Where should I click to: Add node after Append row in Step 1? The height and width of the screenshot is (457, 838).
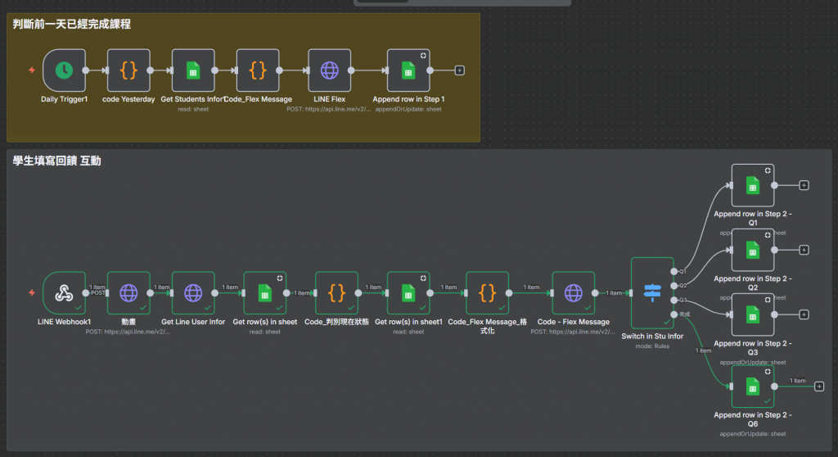point(459,70)
